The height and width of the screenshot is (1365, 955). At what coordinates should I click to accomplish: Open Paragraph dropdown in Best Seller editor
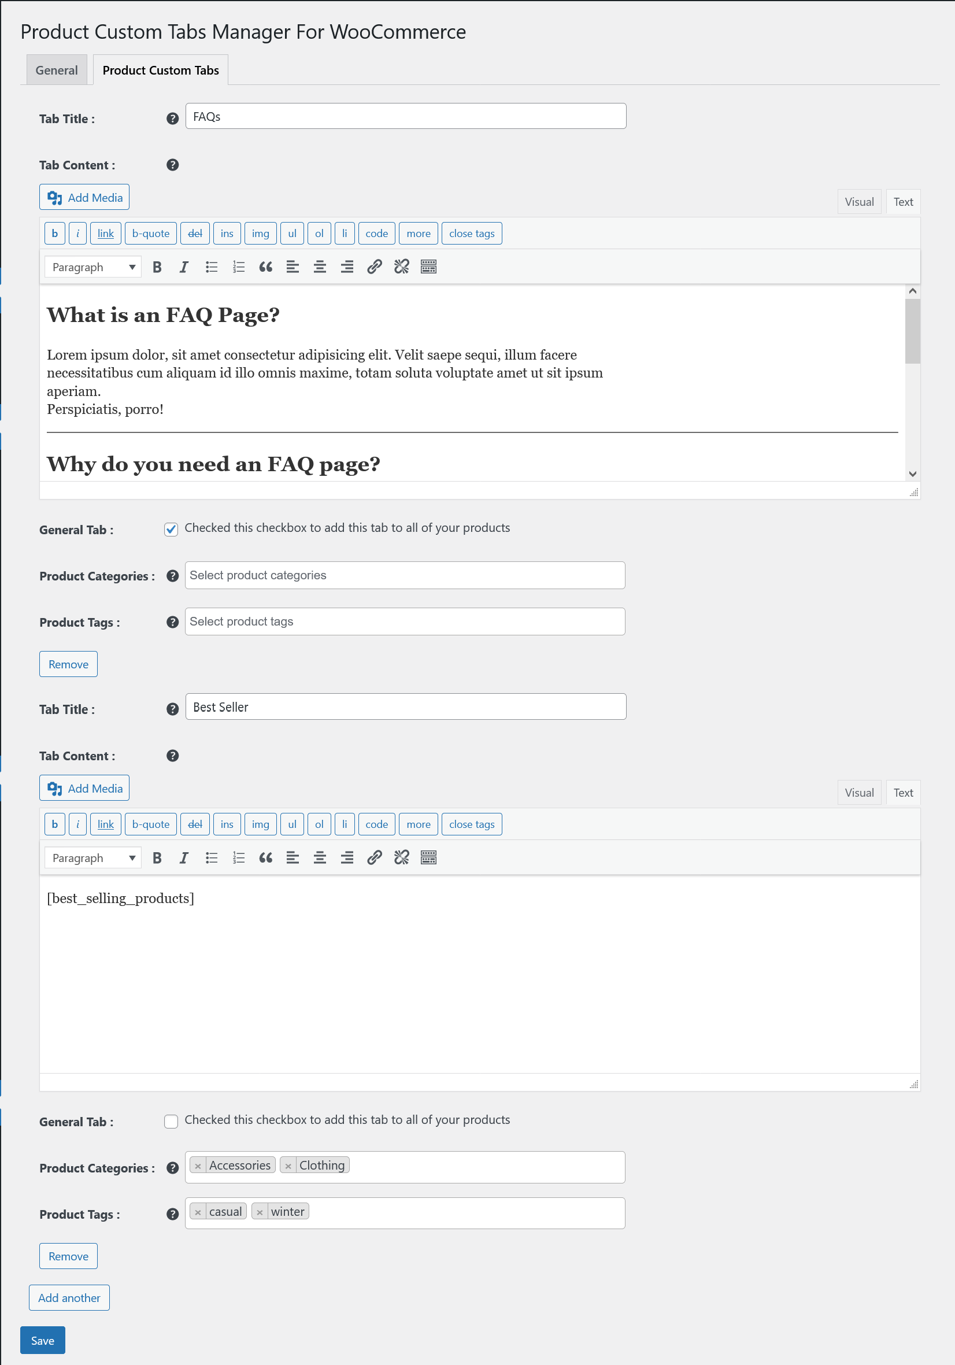pos(92,857)
